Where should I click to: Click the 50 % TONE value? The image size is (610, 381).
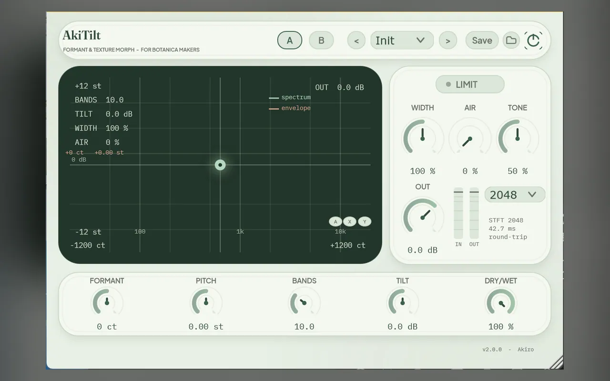coord(518,171)
